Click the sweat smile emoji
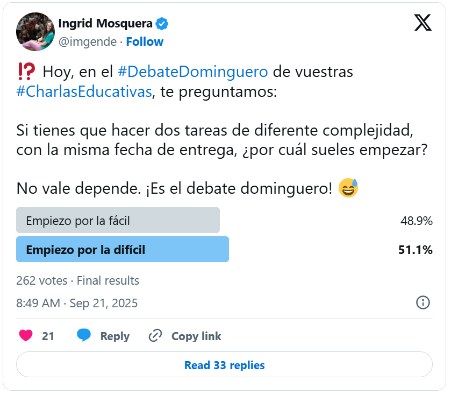The image size is (451, 395). pyautogui.click(x=348, y=188)
